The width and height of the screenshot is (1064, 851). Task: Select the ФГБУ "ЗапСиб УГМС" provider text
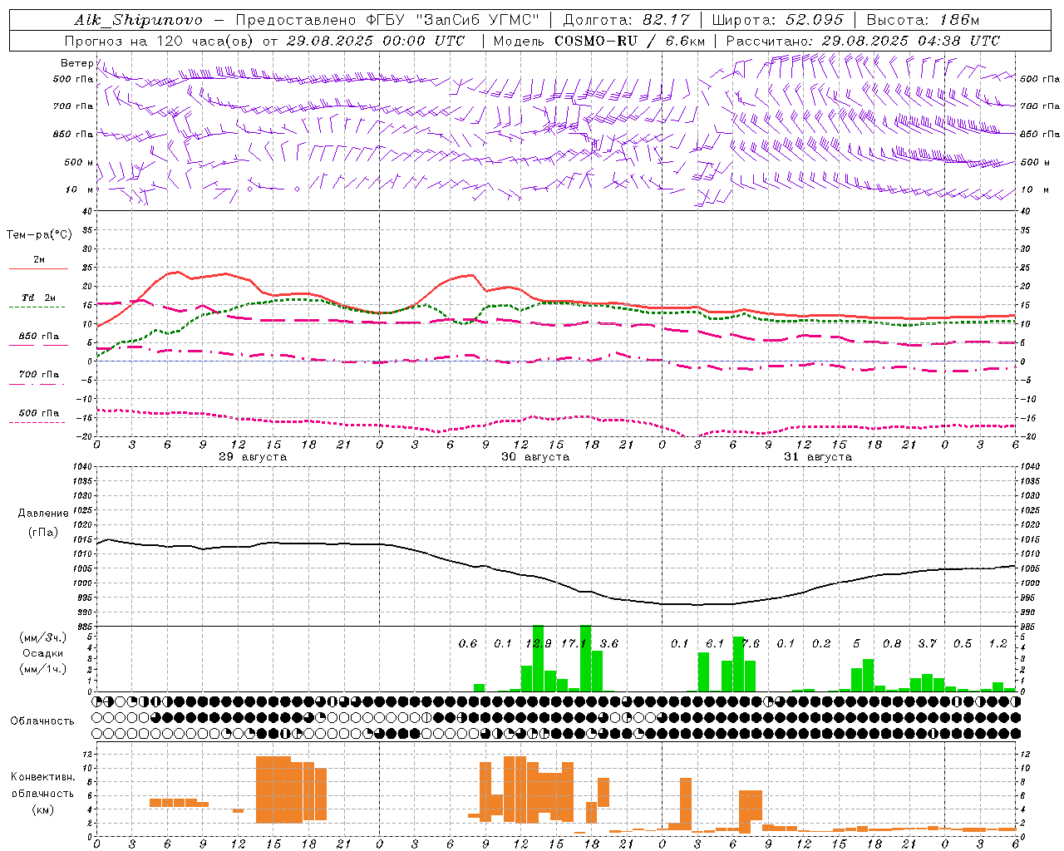click(x=452, y=20)
